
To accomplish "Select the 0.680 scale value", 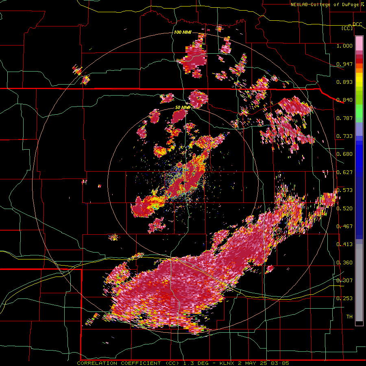I will point(344,154).
